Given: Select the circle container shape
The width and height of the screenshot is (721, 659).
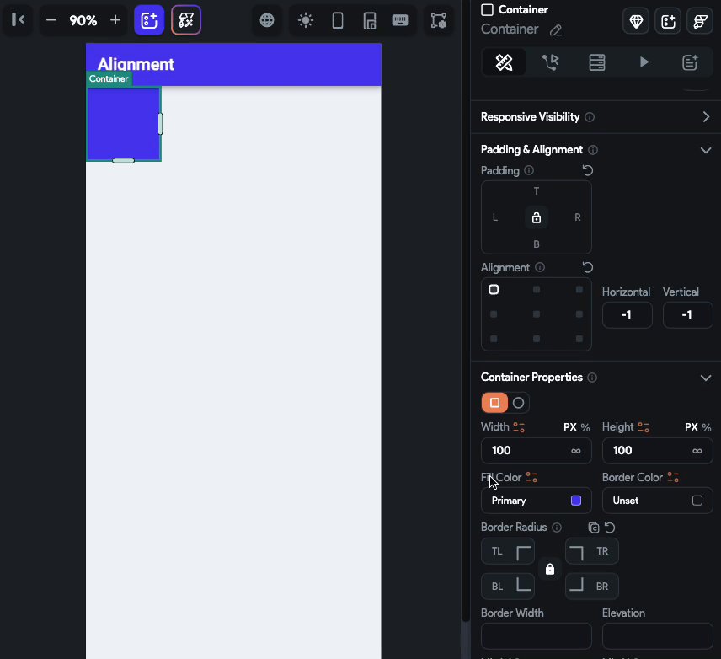Looking at the screenshot, I should pos(518,403).
